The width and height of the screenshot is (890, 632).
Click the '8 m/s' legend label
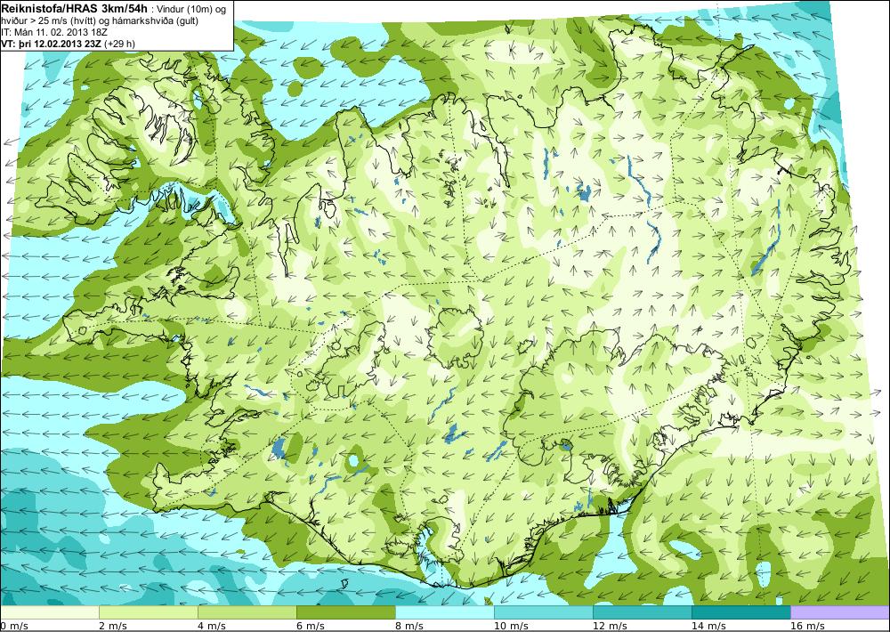[409, 626]
